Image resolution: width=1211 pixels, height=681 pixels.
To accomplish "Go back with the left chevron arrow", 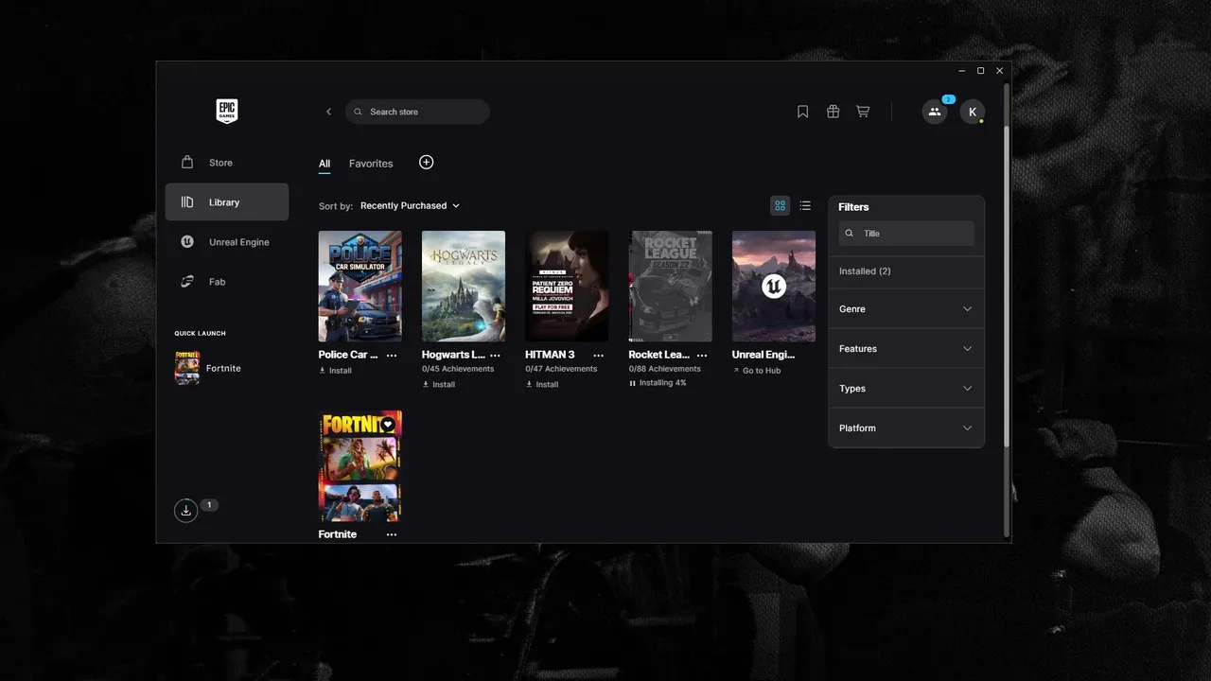I will point(329,112).
